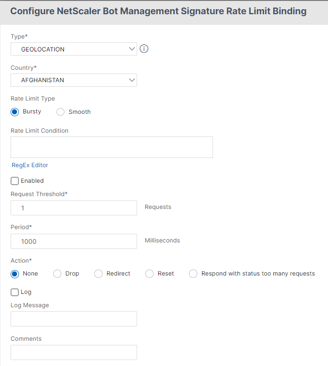
Task: Click the Comments input field
Action: (74, 353)
